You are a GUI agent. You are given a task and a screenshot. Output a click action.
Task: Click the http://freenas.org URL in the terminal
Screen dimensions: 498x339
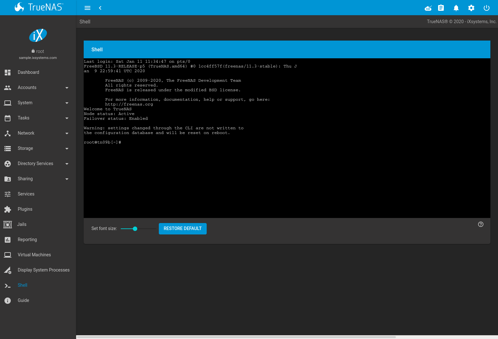[129, 104]
